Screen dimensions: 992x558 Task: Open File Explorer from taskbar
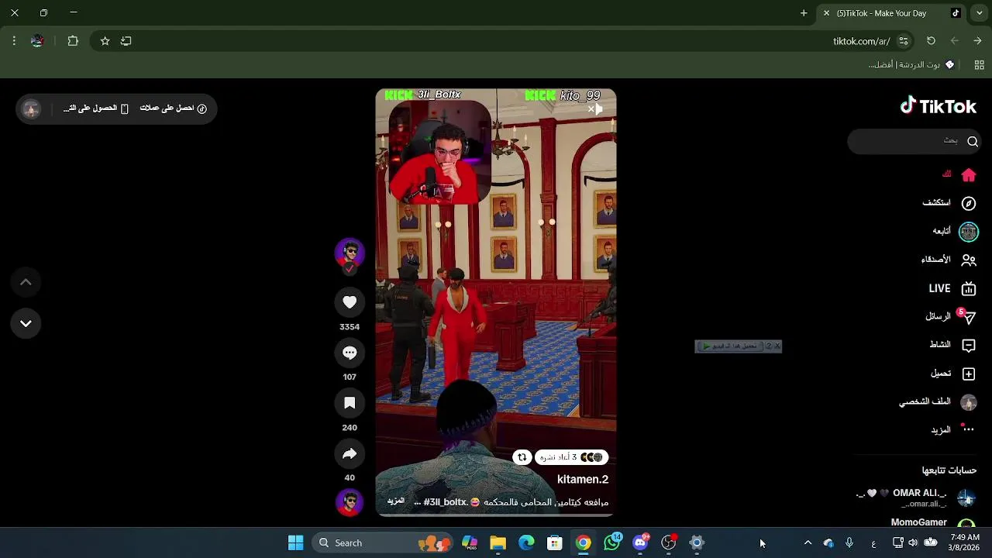pyautogui.click(x=498, y=542)
